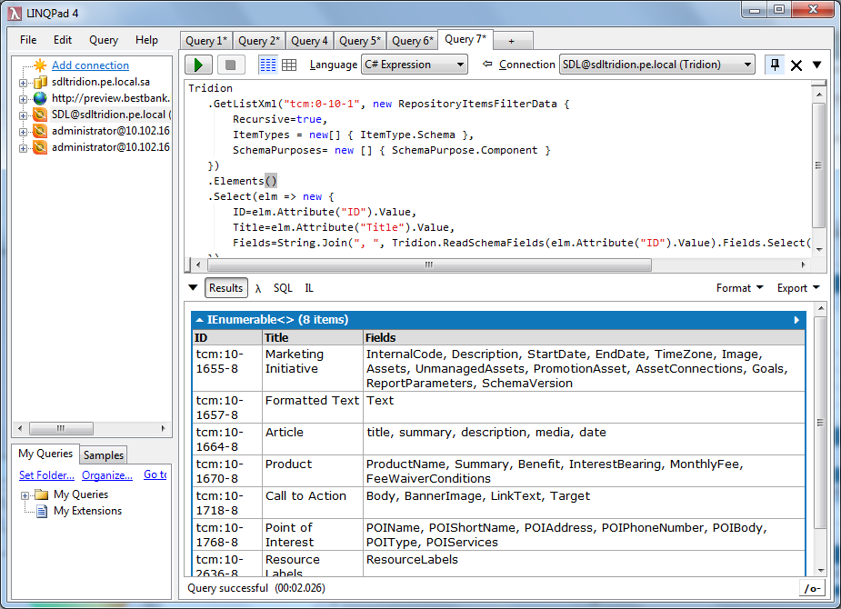841x609 pixels.
Task: Open the Connection dropdown
Action: pos(656,65)
